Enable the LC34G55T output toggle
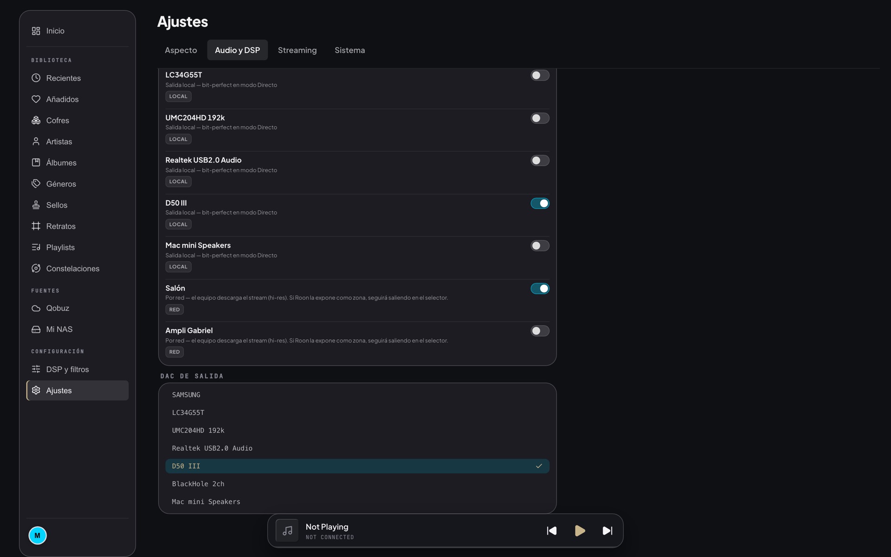The height and width of the screenshot is (557, 891). pos(540,75)
